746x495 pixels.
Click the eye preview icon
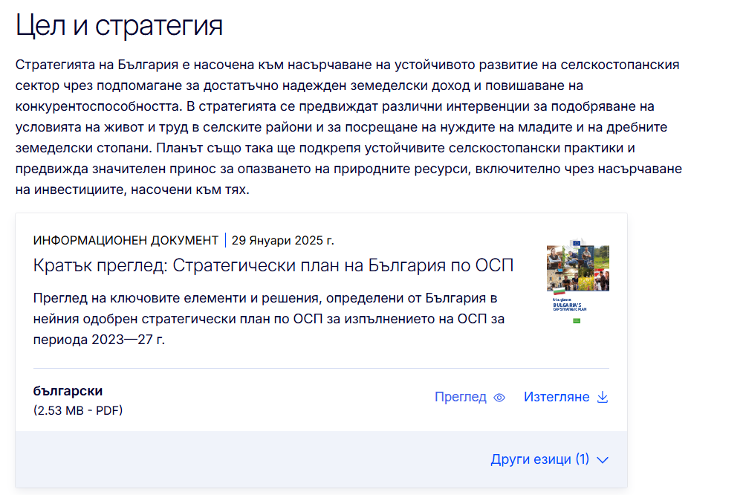point(499,398)
